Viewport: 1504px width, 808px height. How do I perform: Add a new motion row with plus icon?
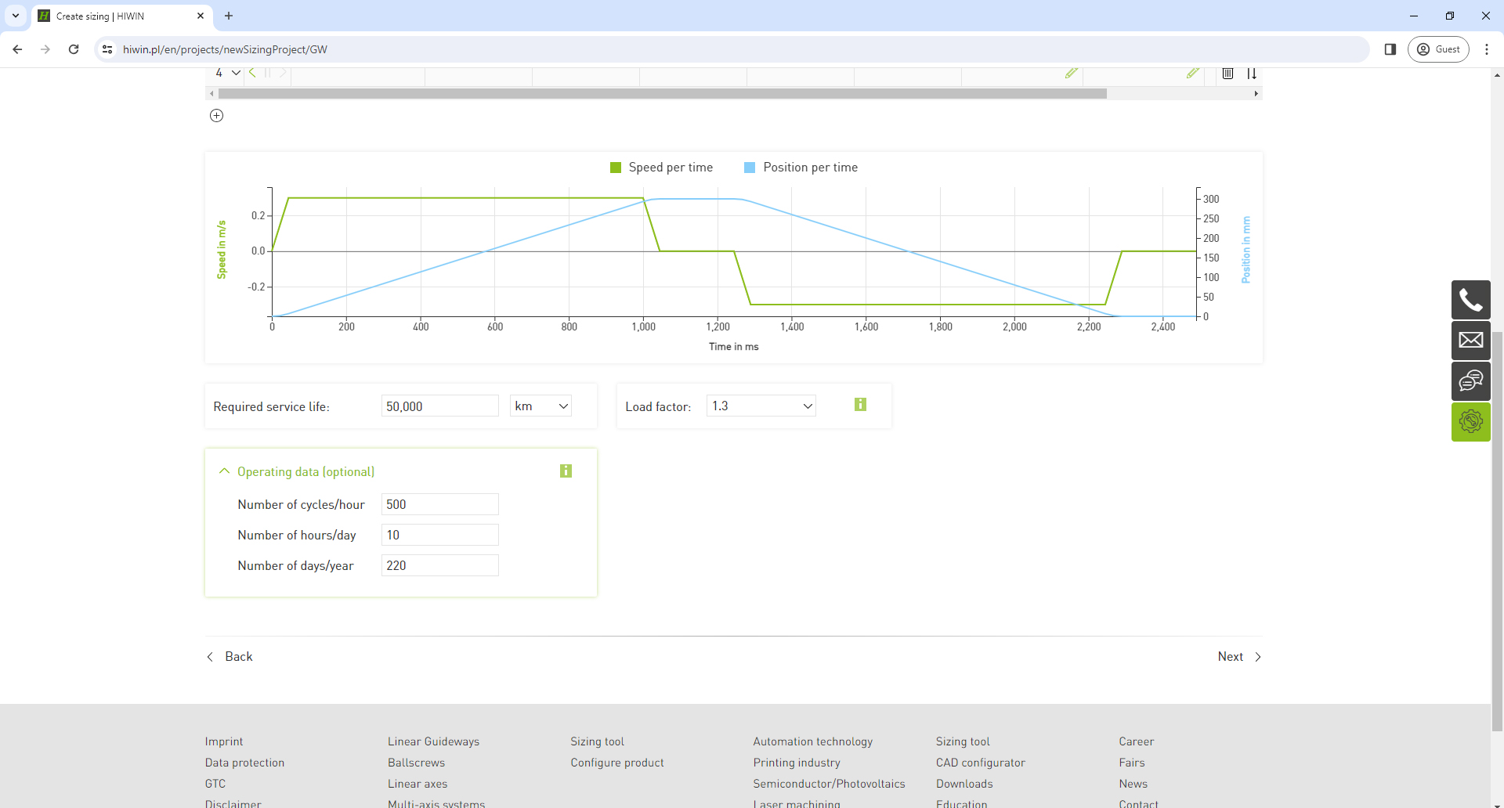click(217, 116)
